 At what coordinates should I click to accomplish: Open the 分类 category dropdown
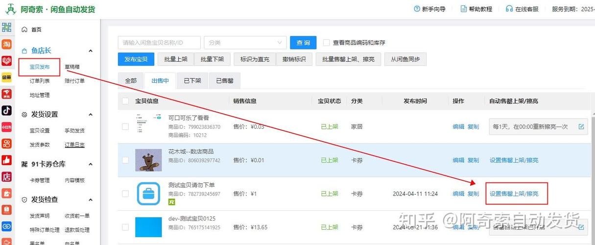point(245,43)
